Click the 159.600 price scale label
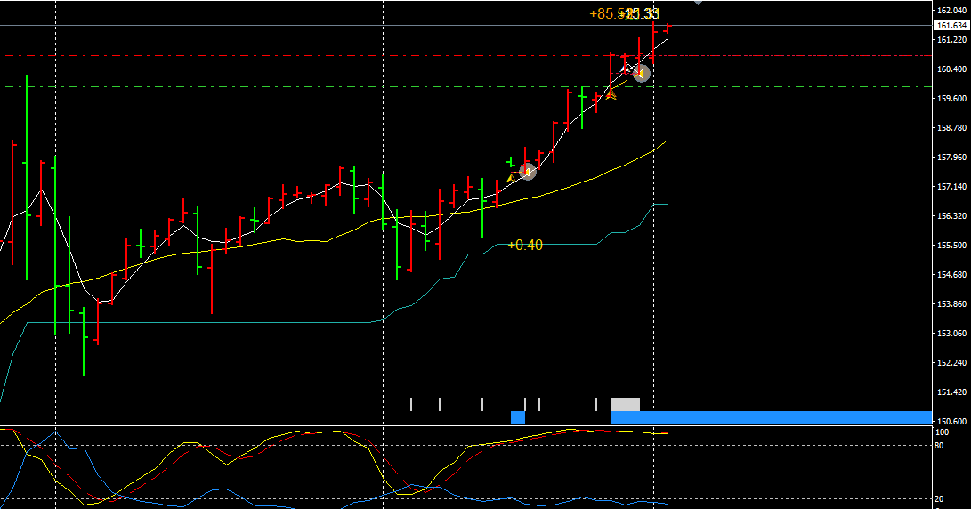 tap(951, 99)
